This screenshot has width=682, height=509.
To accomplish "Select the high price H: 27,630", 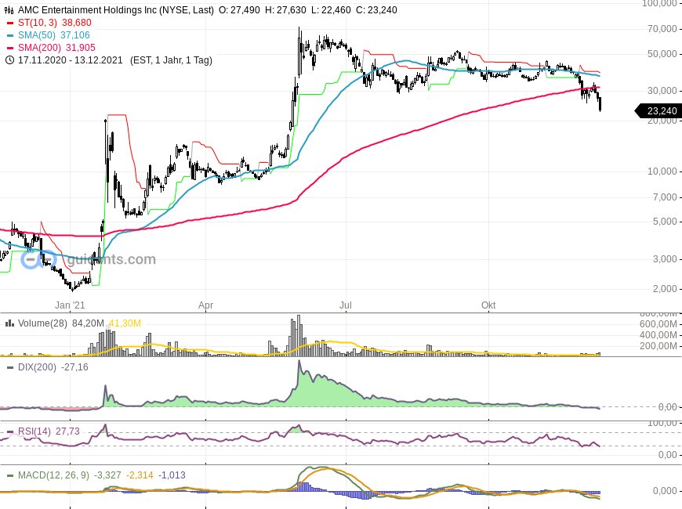I will [x=285, y=10].
